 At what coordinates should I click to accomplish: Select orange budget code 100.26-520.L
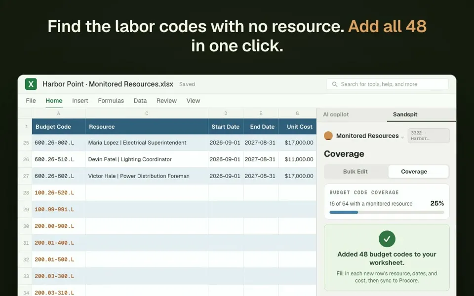(59, 193)
